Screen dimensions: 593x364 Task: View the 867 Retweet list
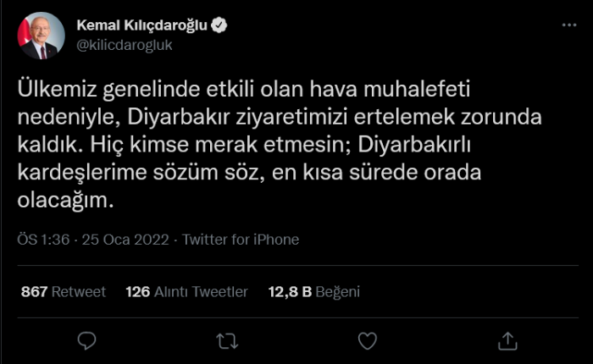[63, 291]
